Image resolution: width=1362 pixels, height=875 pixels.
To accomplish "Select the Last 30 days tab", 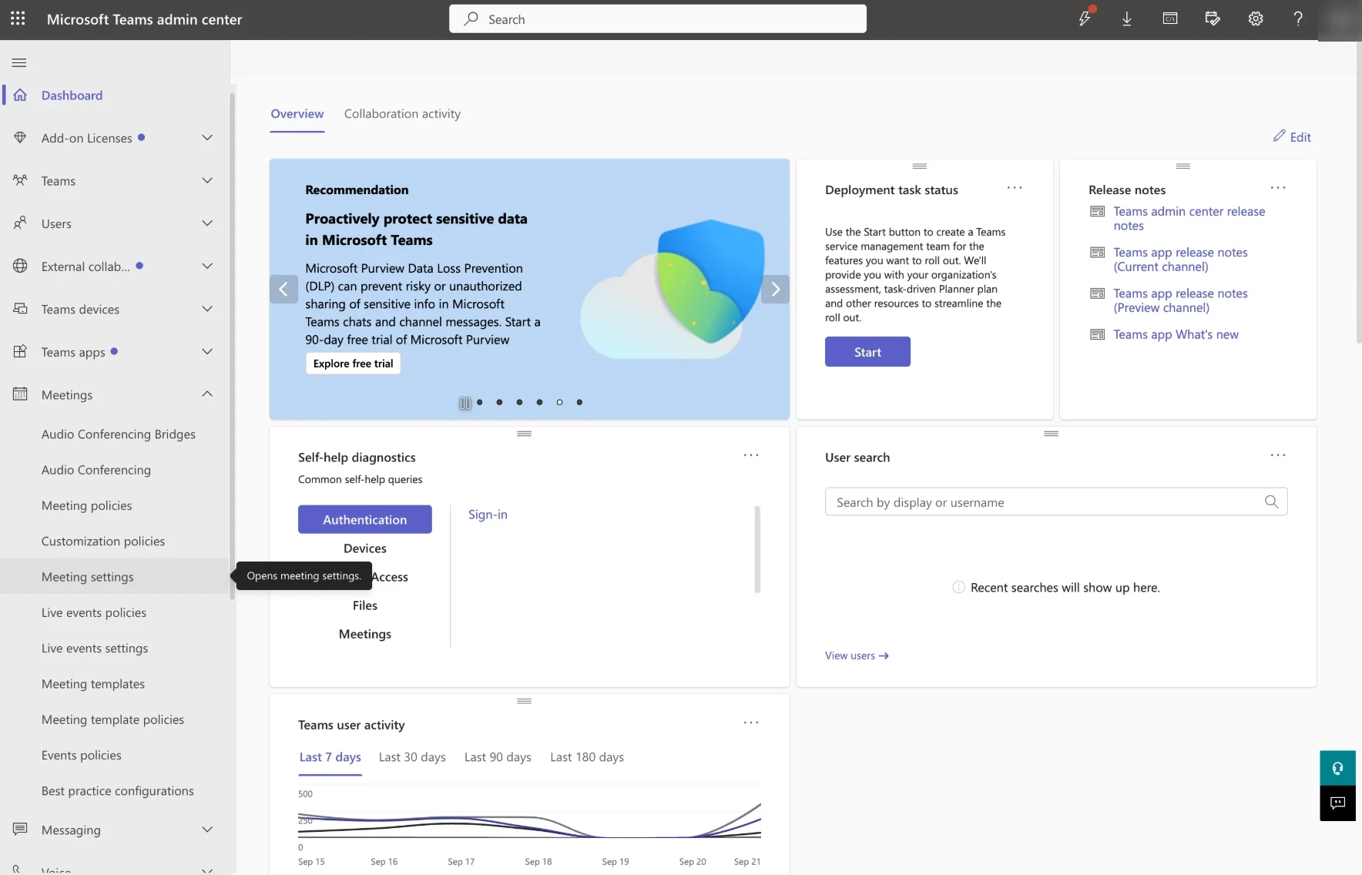I will tap(412, 757).
